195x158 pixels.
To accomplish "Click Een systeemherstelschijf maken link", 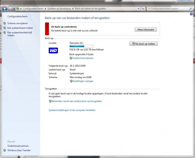I will (x=20, y=34).
